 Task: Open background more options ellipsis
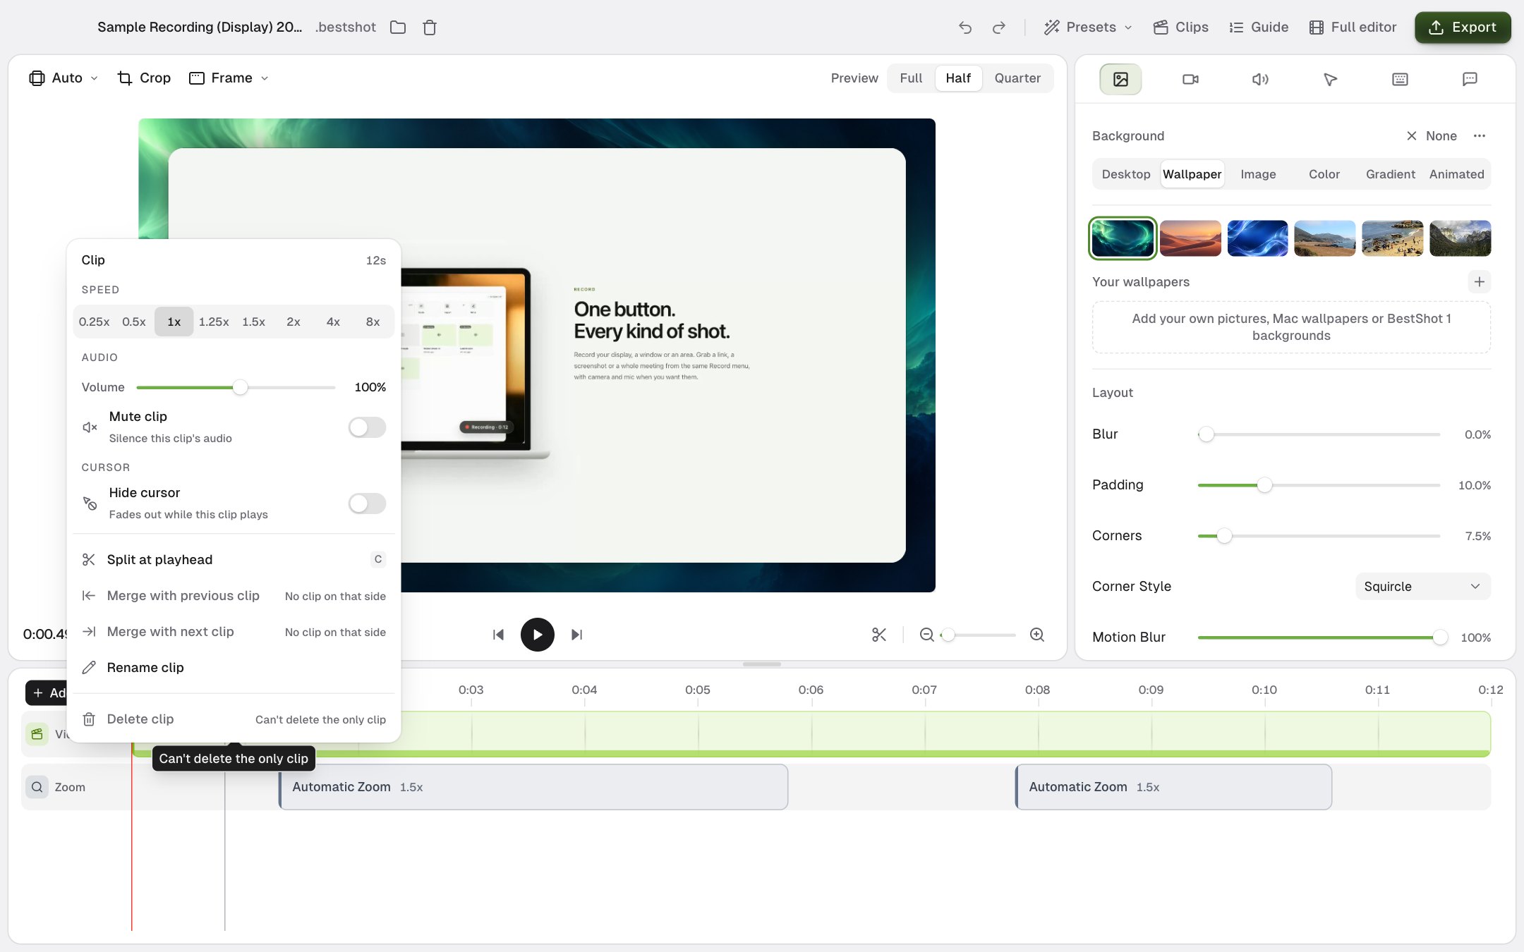1480,136
